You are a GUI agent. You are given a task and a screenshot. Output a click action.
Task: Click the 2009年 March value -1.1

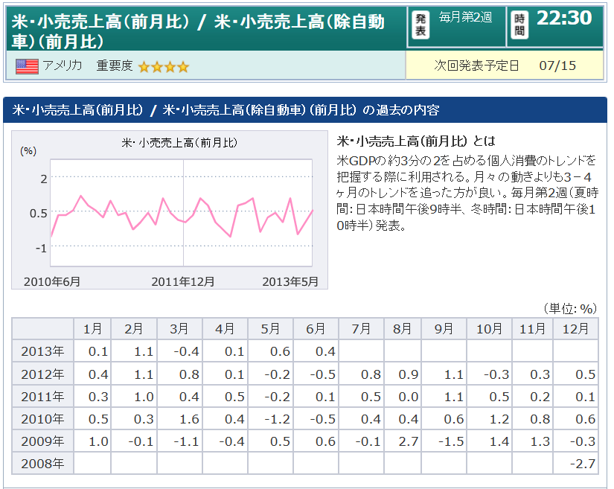(x=186, y=441)
